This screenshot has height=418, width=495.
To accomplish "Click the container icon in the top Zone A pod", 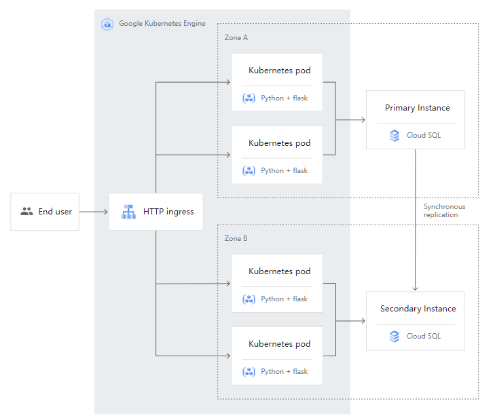I will tap(249, 98).
